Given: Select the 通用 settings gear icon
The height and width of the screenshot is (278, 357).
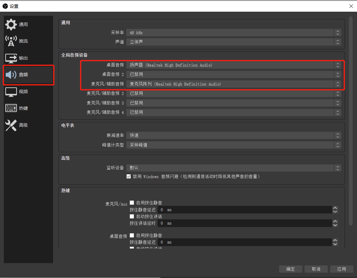Looking at the screenshot, I should coord(11,25).
